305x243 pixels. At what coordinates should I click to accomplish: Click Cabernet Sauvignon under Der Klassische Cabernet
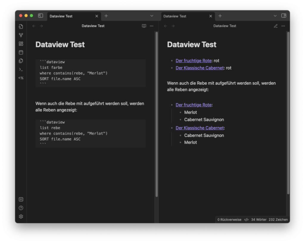pos(204,135)
